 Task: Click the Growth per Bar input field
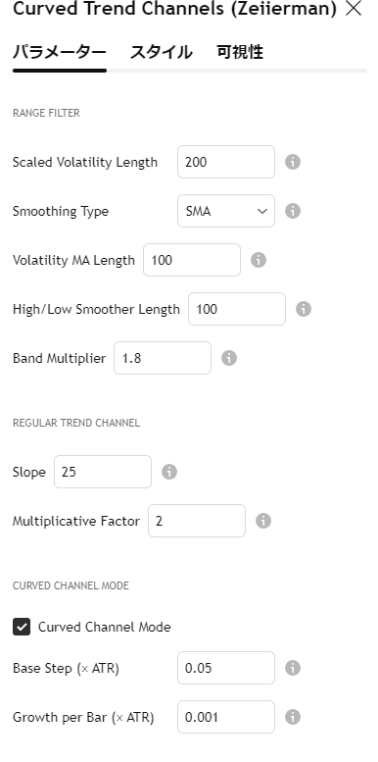tap(226, 717)
